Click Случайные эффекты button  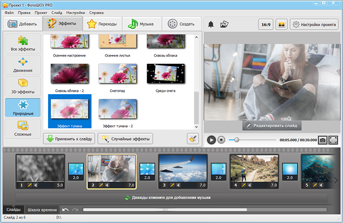125,139
